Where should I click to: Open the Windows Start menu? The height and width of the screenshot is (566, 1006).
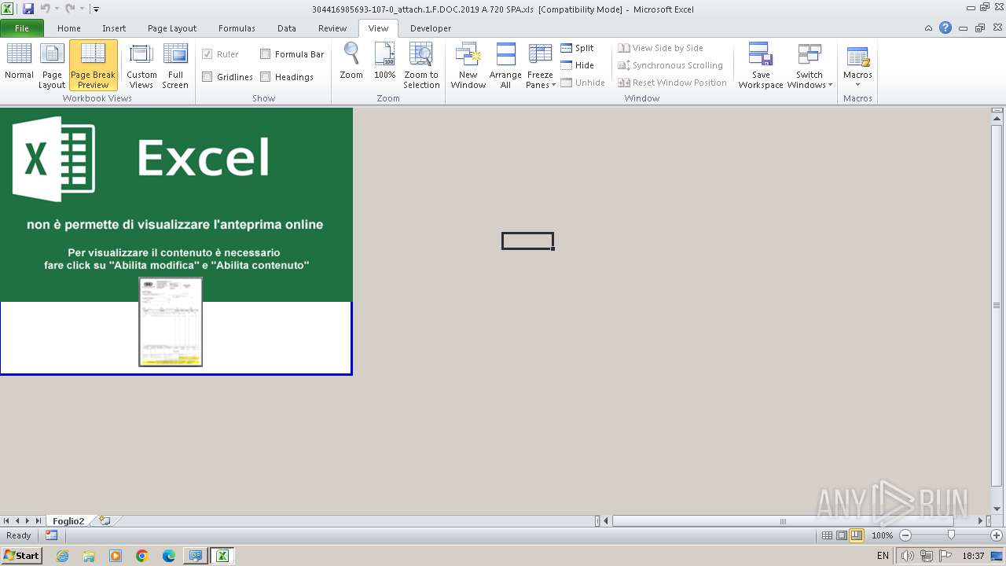pyautogui.click(x=21, y=556)
